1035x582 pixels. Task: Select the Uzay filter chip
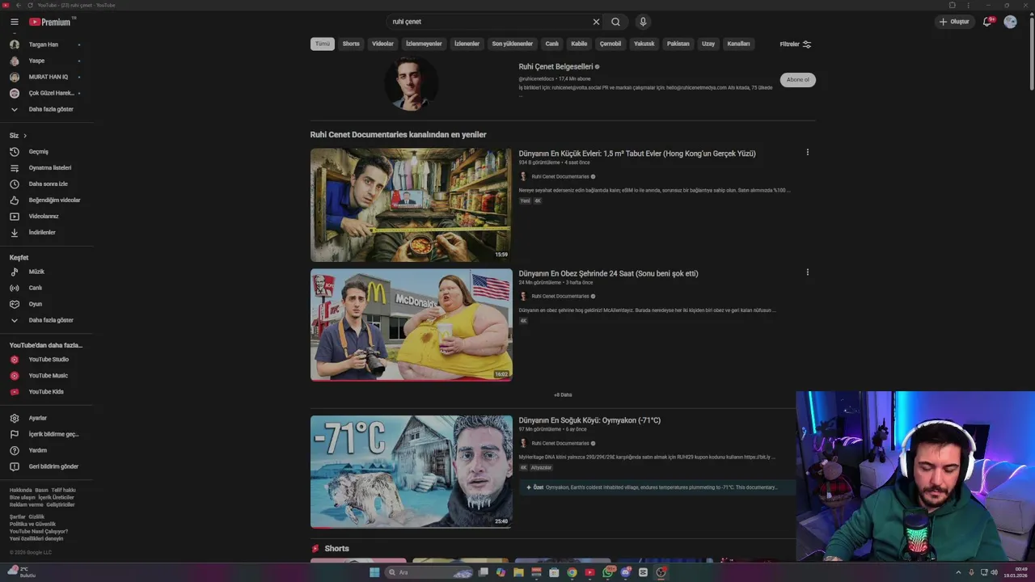coord(708,44)
